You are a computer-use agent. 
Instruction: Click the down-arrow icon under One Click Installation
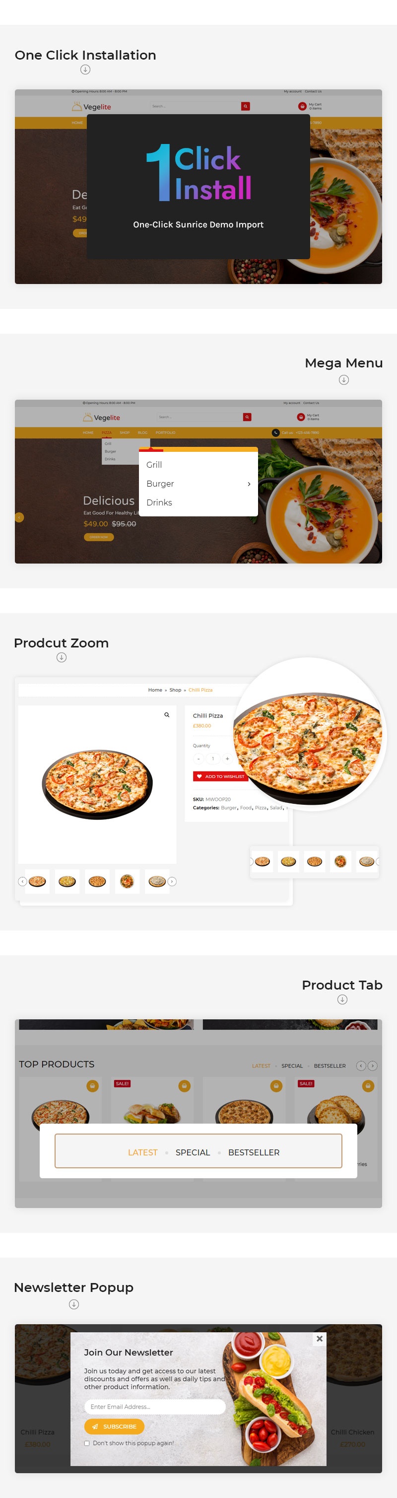85,70
